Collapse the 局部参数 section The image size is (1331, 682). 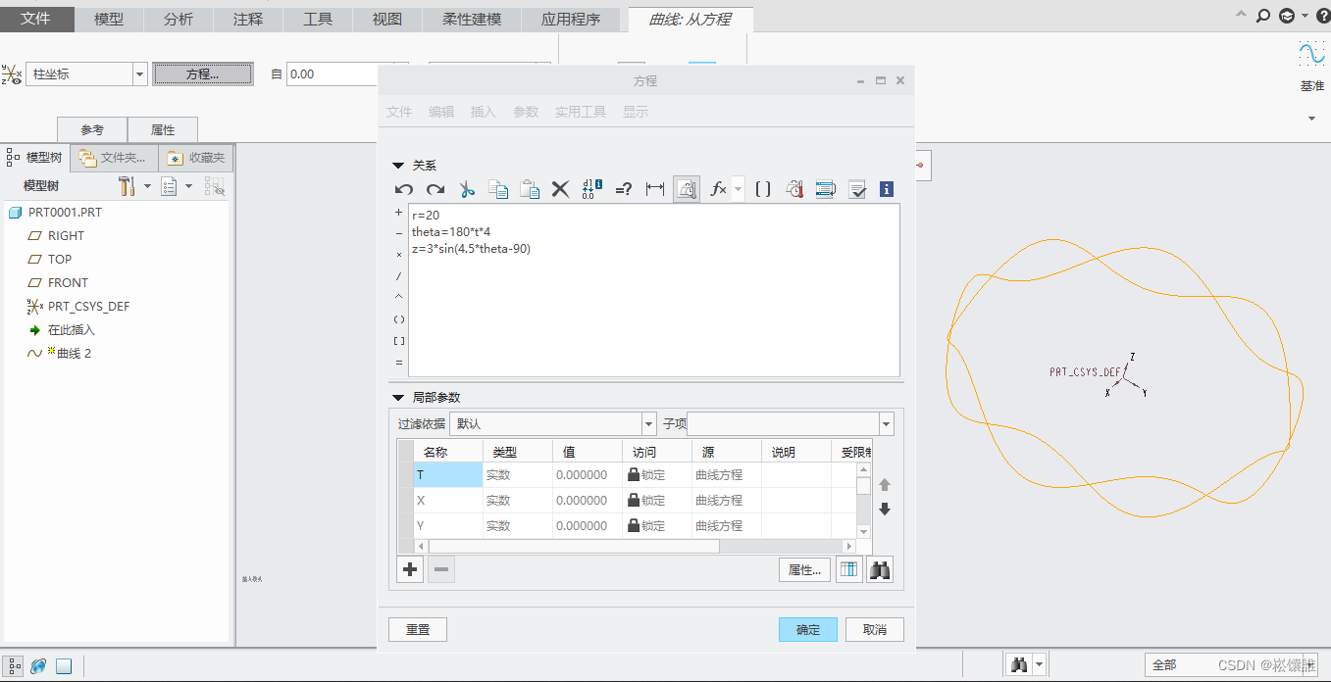398,398
